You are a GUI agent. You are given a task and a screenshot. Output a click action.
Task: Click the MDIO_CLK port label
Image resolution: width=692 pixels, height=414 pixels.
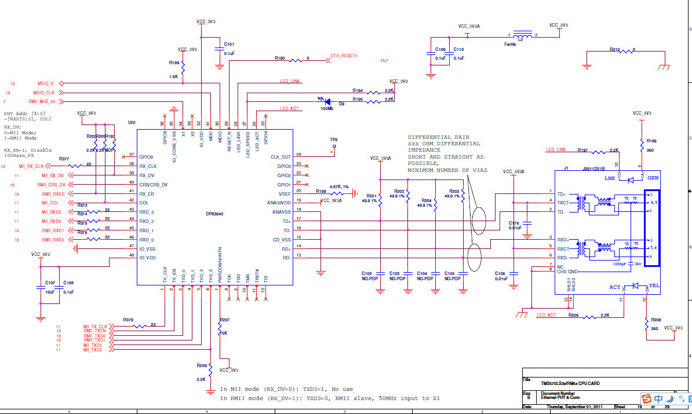tap(43, 93)
